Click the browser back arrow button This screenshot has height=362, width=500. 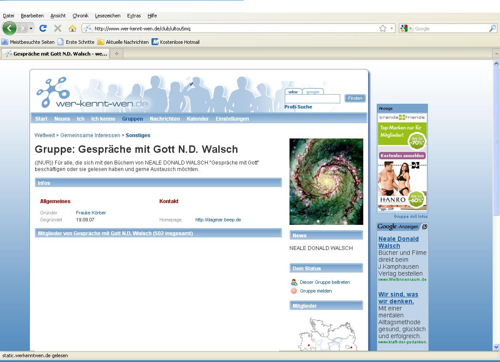(x=9, y=29)
